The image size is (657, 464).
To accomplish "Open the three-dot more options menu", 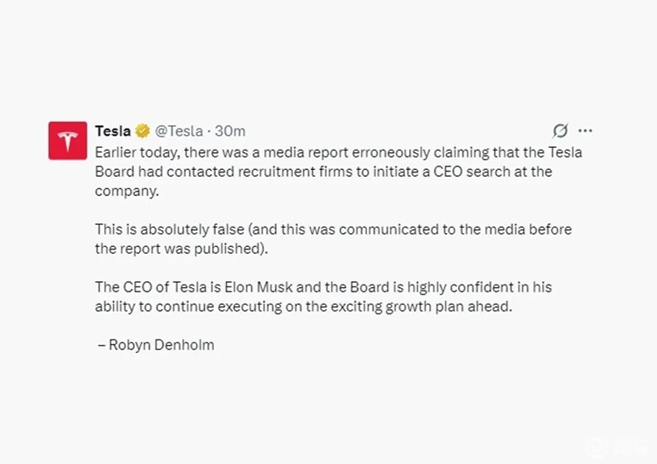I will tap(585, 130).
